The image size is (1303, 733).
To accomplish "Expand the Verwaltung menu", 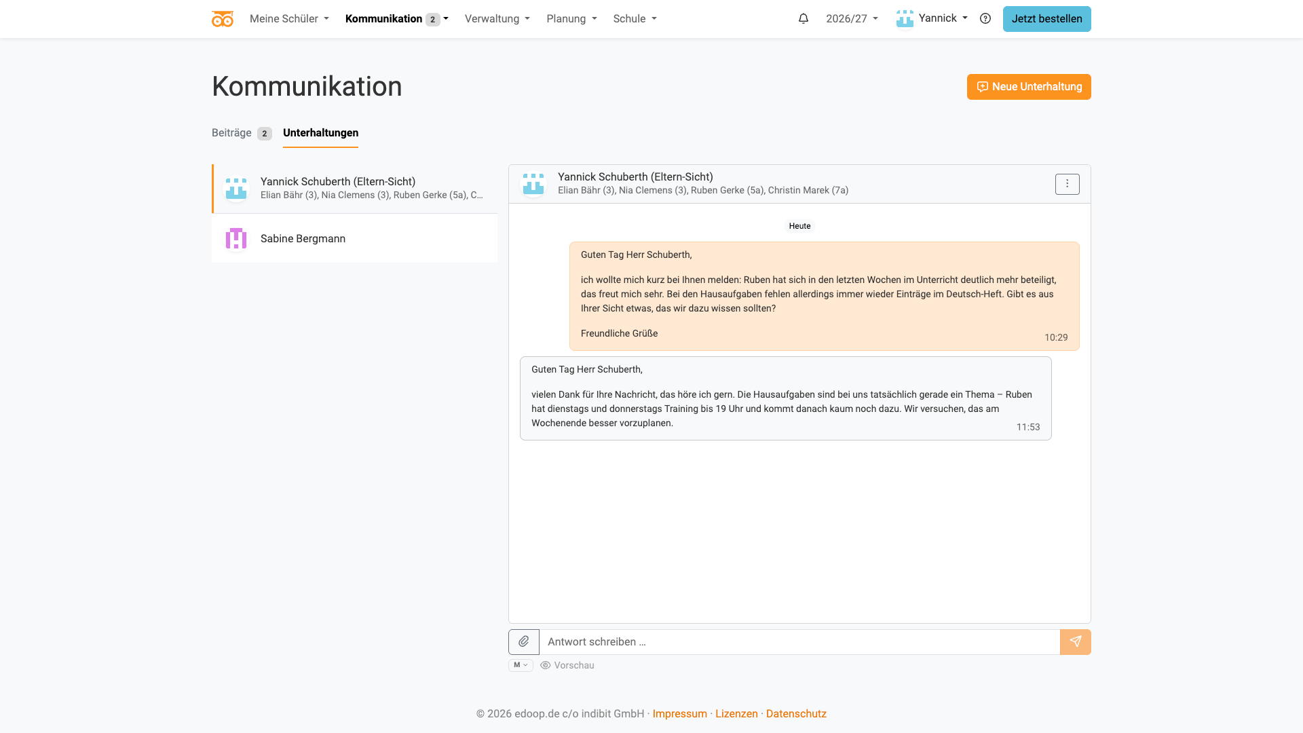I will pyautogui.click(x=497, y=19).
